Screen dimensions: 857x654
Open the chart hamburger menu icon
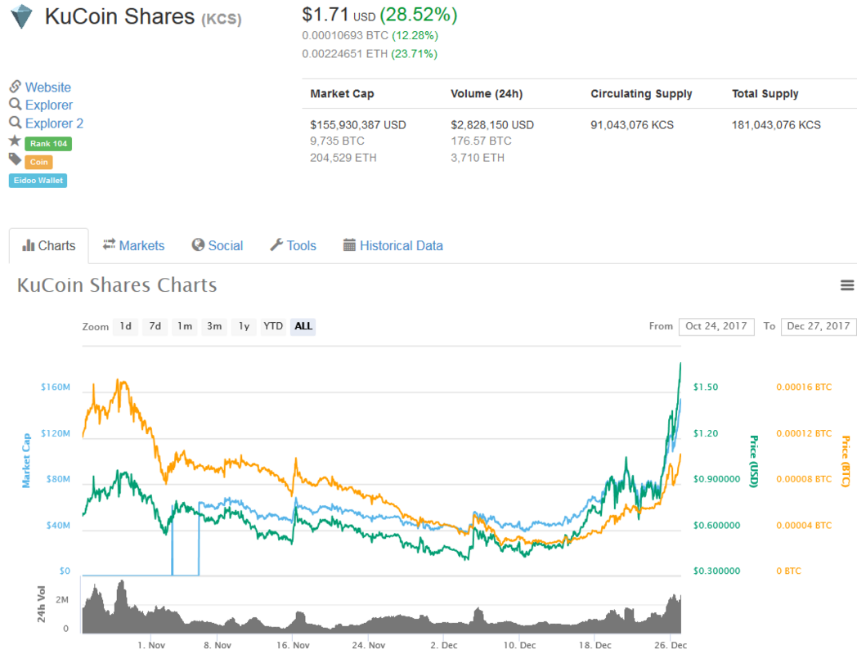[x=847, y=285]
